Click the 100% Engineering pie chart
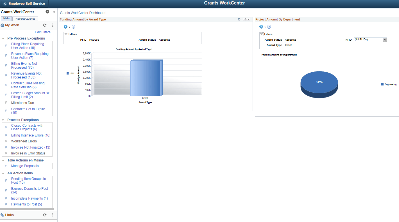 point(319,84)
